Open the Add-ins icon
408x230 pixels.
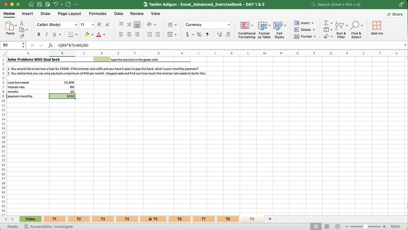(x=377, y=26)
